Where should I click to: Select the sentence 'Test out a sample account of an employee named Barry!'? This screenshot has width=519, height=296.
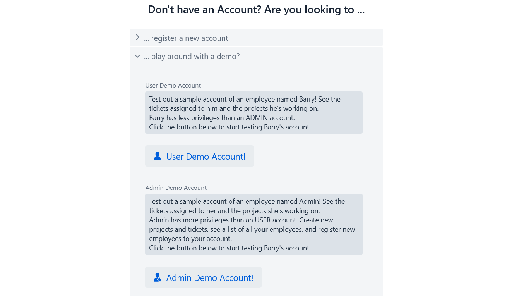233,99
